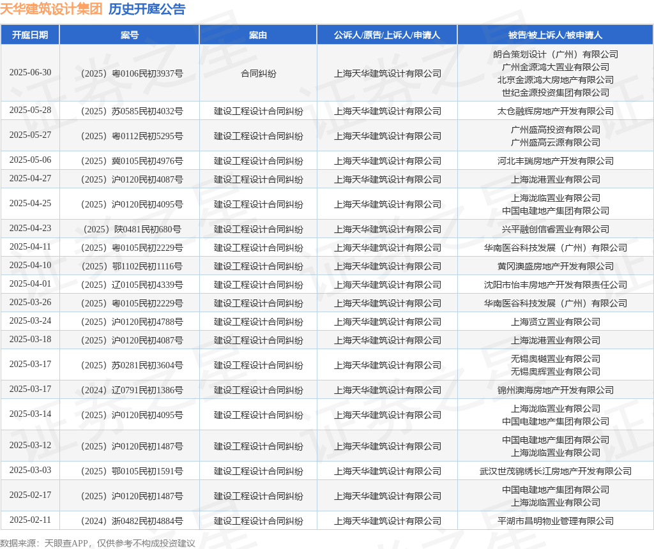Select defendant 广州盛高云源有限公司

555,142
